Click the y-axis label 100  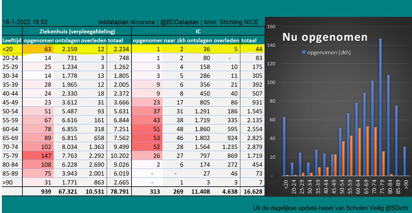tap(272, 82)
